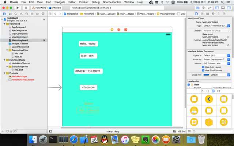This screenshot has height=146, width=234.
Task: Open the Product menu
Action: tap(84, 2)
